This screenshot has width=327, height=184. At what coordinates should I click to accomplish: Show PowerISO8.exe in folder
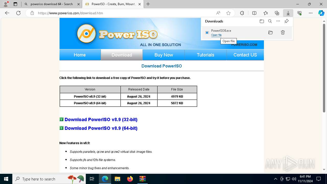[x=271, y=32]
